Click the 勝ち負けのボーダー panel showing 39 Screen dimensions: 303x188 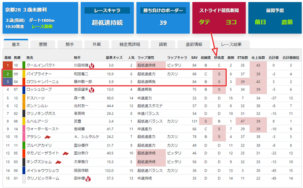(163, 18)
